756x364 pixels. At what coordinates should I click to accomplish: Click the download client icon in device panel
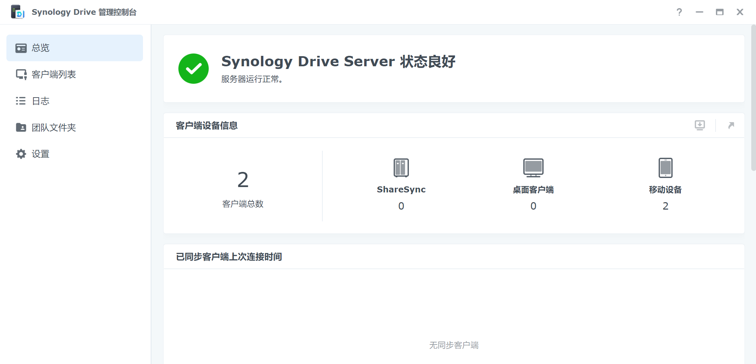click(700, 125)
